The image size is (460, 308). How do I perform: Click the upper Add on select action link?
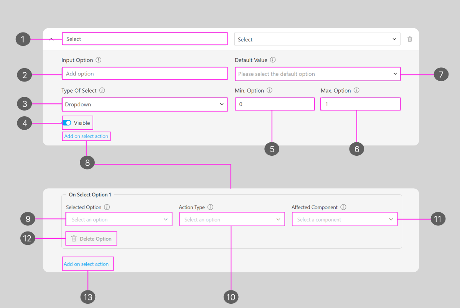click(x=86, y=136)
